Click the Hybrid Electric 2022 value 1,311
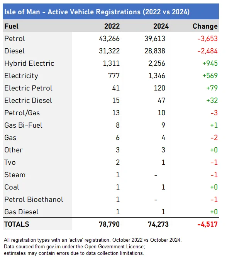The width and height of the screenshot is (227, 258). click(x=111, y=63)
